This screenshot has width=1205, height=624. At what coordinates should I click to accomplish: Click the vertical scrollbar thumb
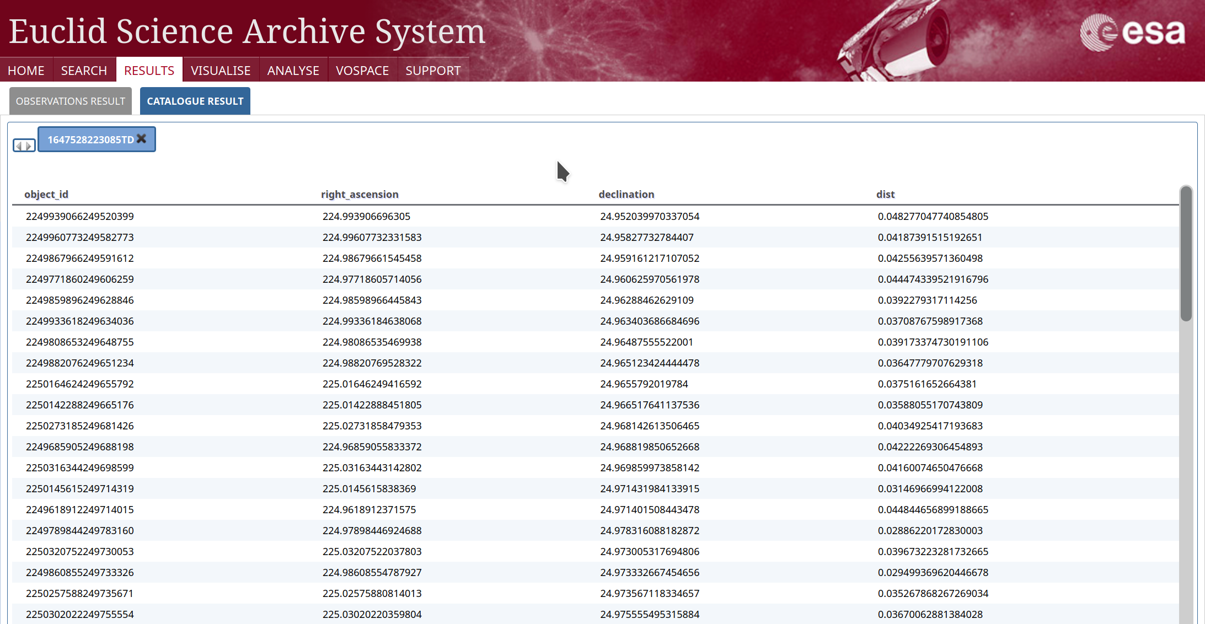tap(1186, 254)
